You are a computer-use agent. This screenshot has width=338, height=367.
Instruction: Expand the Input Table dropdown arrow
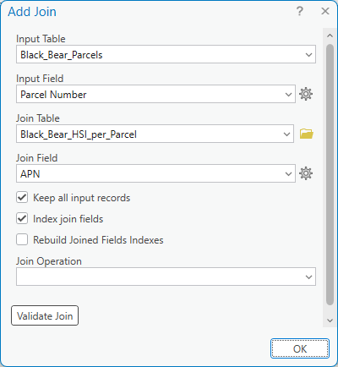(x=308, y=54)
